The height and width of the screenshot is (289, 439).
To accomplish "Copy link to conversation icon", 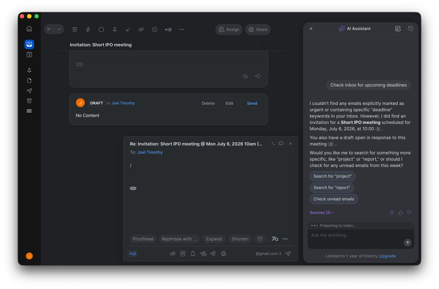I will click(x=141, y=30).
